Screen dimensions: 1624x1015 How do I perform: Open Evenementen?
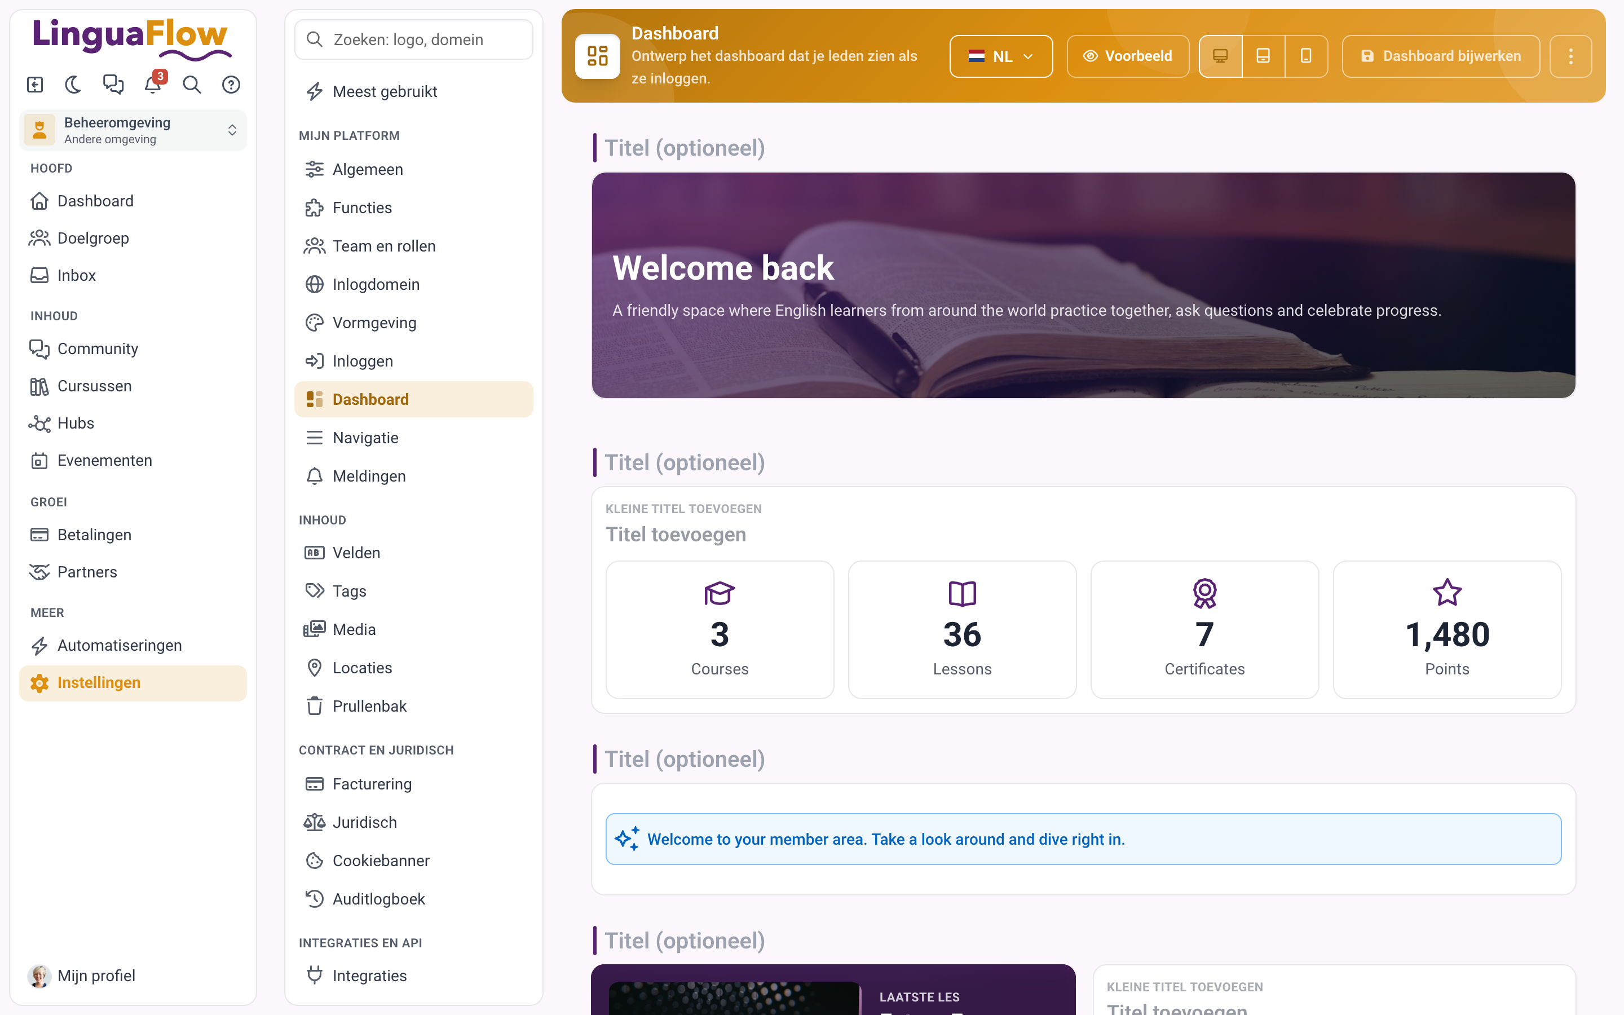[x=133, y=461]
